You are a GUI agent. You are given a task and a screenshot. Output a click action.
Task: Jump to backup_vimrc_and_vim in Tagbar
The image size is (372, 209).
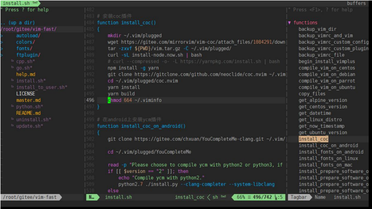tap(326, 36)
